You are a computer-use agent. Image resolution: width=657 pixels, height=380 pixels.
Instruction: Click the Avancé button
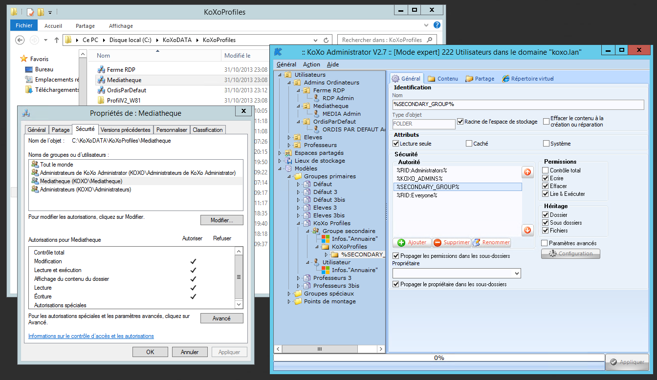(222, 318)
